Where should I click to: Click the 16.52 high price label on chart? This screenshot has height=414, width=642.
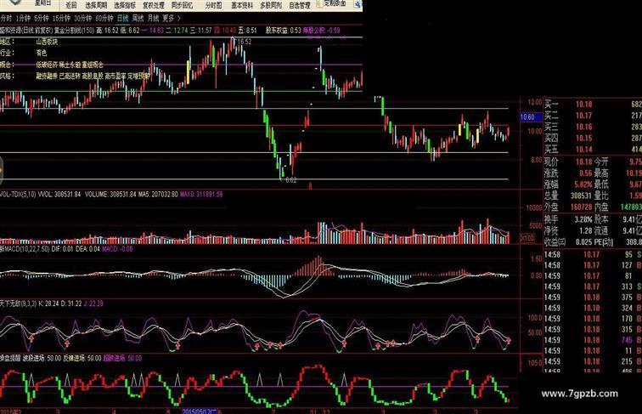point(245,42)
